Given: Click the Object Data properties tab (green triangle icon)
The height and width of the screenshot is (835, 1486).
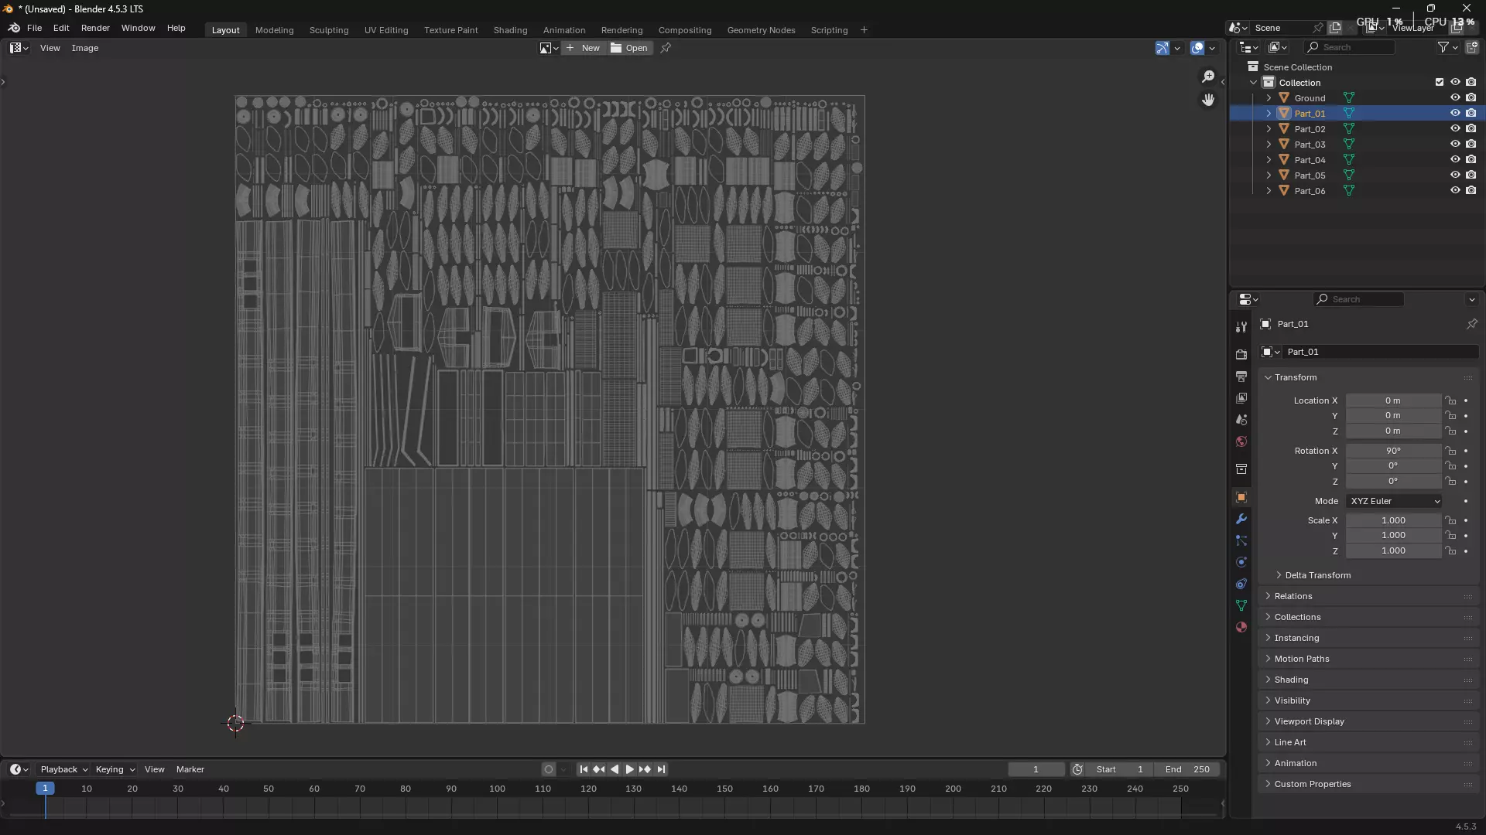Looking at the screenshot, I should (1241, 605).
